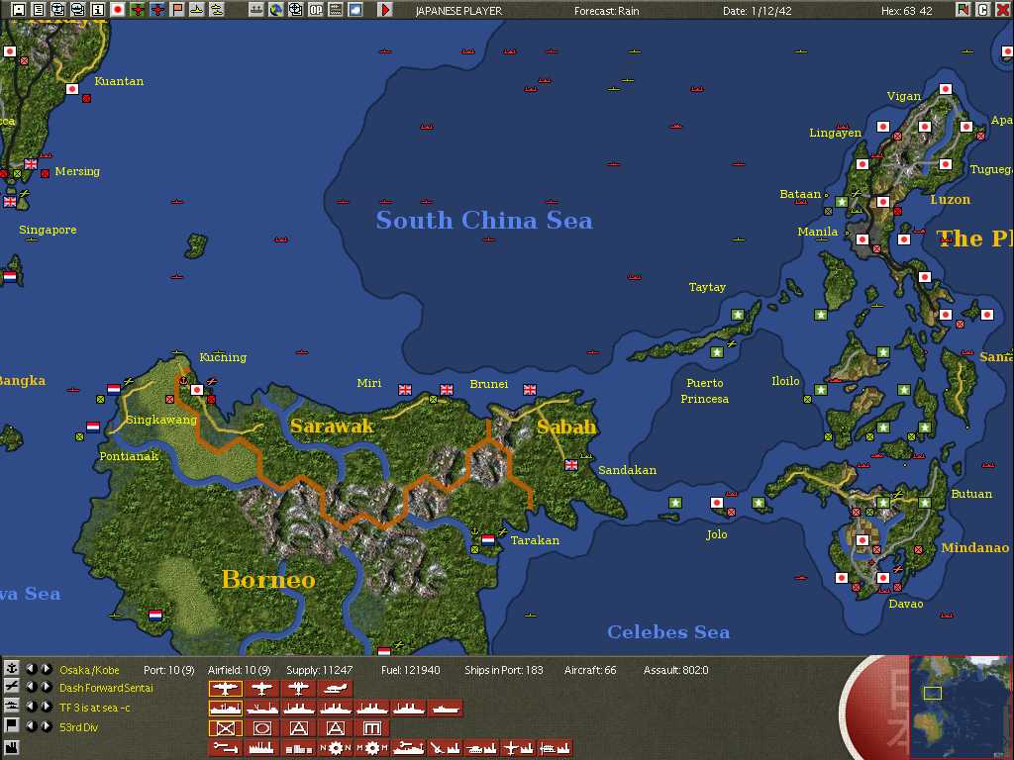Viewport: 1014px width, 760px height.
Task: Click the OP toolbar button
Action: pos(316,10)
